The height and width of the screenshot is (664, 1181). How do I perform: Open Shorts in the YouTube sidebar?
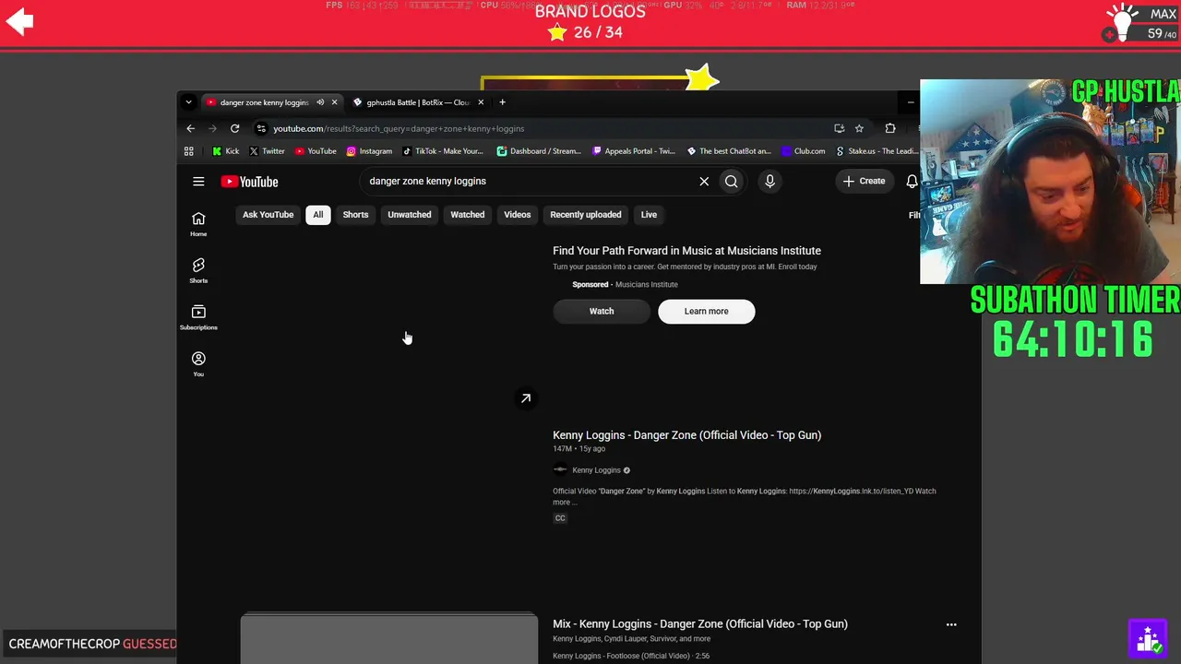[x=198, y=271]
